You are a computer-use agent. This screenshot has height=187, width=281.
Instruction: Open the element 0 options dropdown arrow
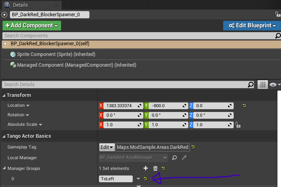pos(138,179)
